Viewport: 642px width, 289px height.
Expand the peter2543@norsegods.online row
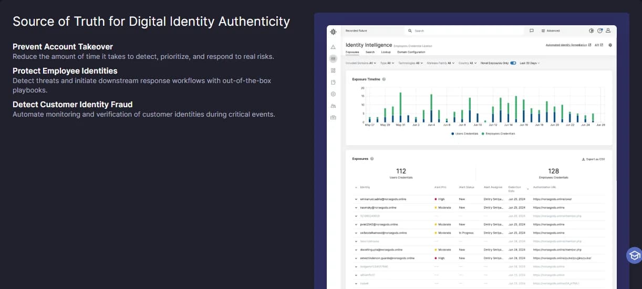point(356,224)
